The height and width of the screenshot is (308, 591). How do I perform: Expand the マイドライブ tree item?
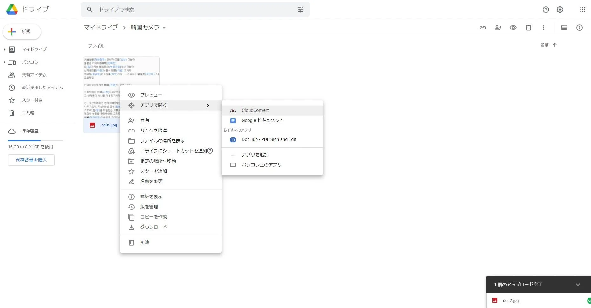point(4,49)
